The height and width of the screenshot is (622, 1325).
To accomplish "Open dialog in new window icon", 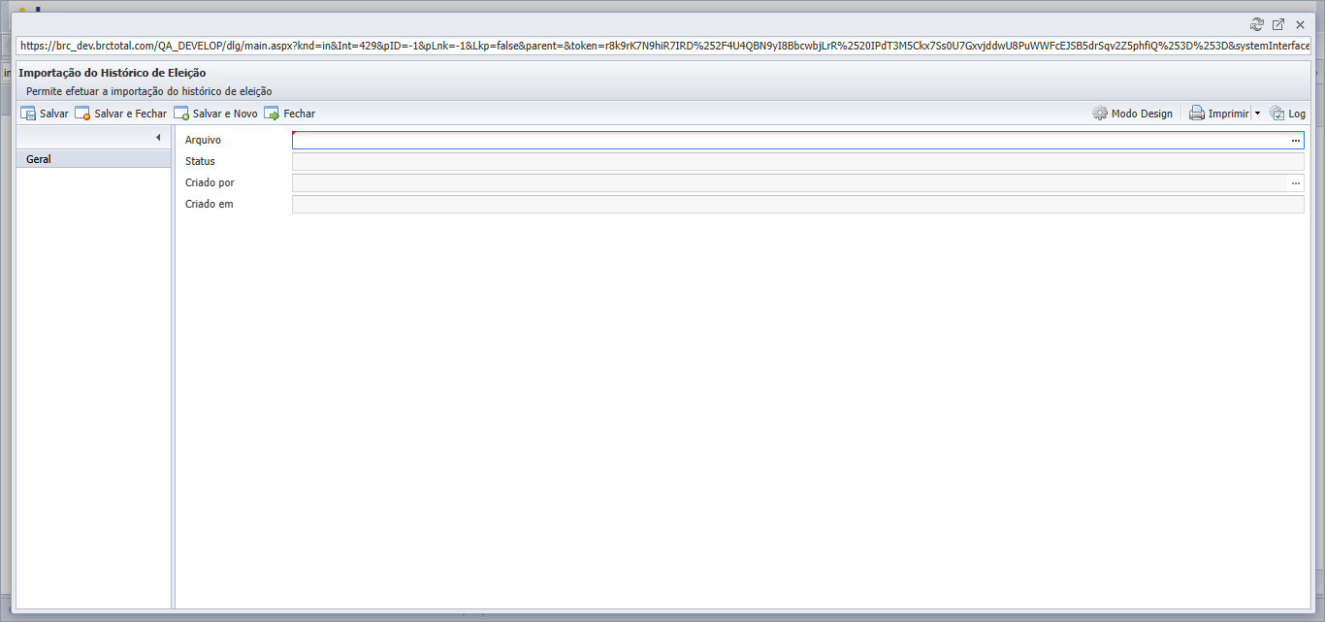I will [x=1278, y=24].
